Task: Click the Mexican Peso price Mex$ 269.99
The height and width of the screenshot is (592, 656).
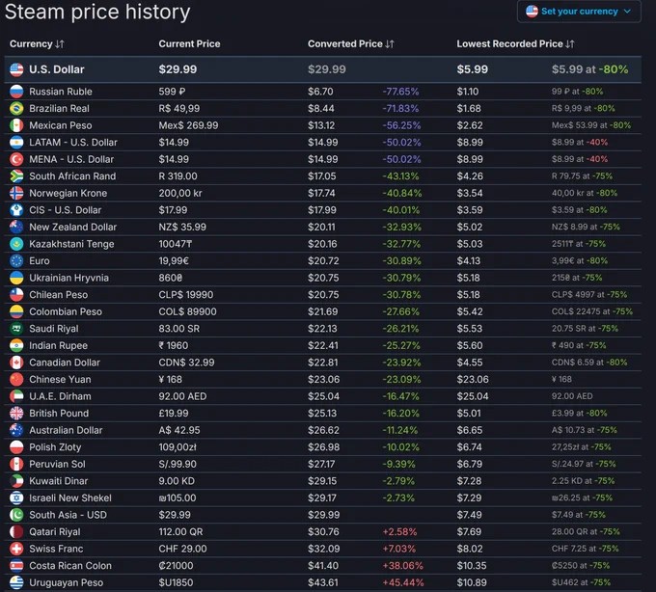Action: [x=188, y=125]
